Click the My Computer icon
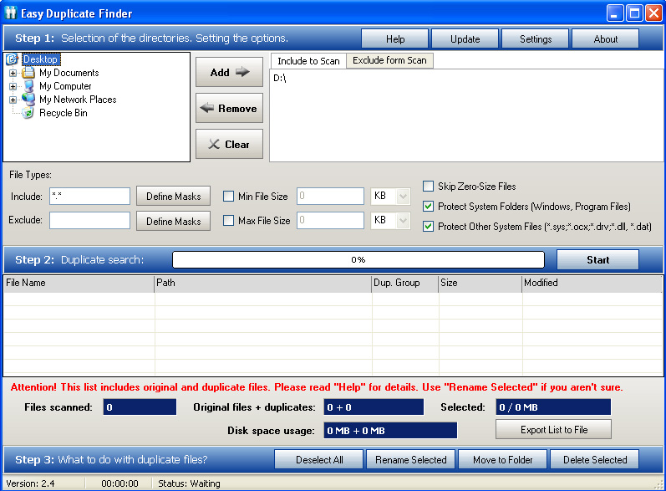The width and height of the screenshot is (666, 491). tap(28, 86)
